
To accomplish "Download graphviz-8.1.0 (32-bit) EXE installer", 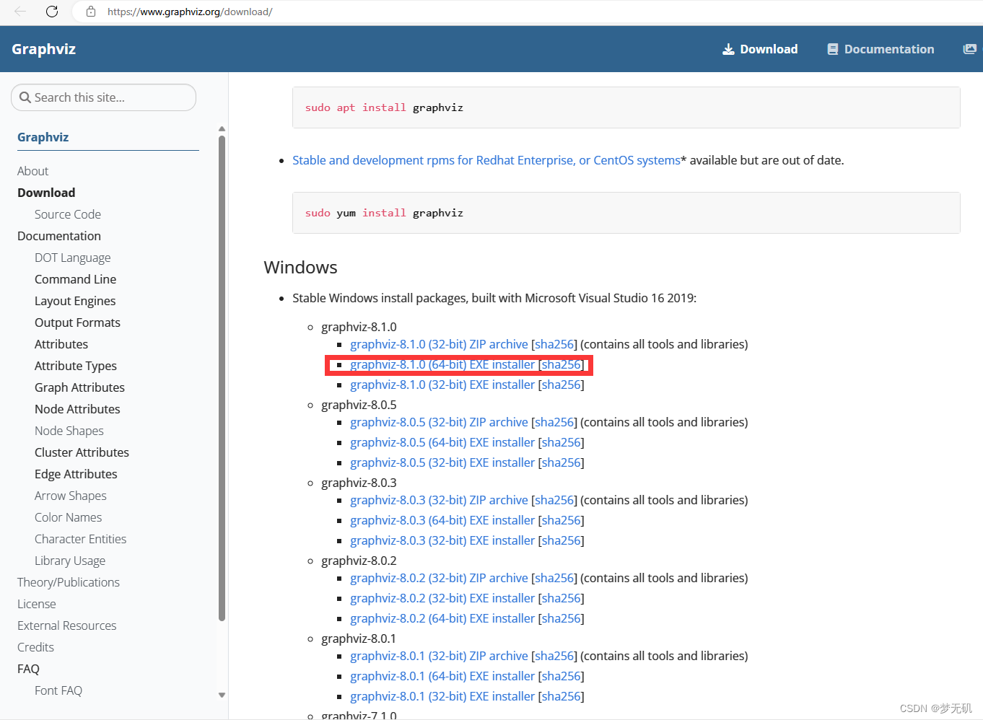I will (442, 385).
